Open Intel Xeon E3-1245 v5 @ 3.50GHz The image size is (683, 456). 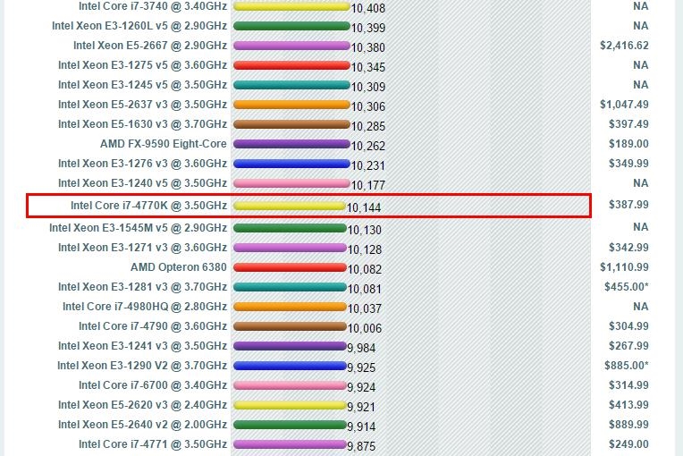[142, 84]
